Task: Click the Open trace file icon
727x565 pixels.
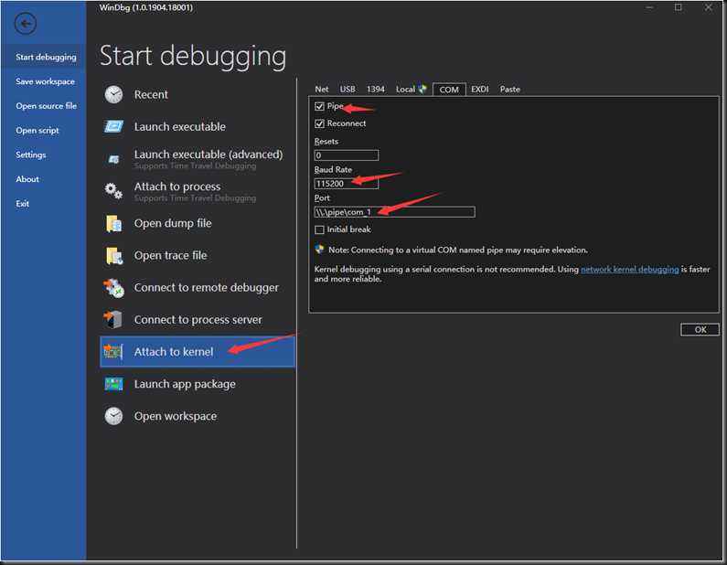Action: pos(113,255)
